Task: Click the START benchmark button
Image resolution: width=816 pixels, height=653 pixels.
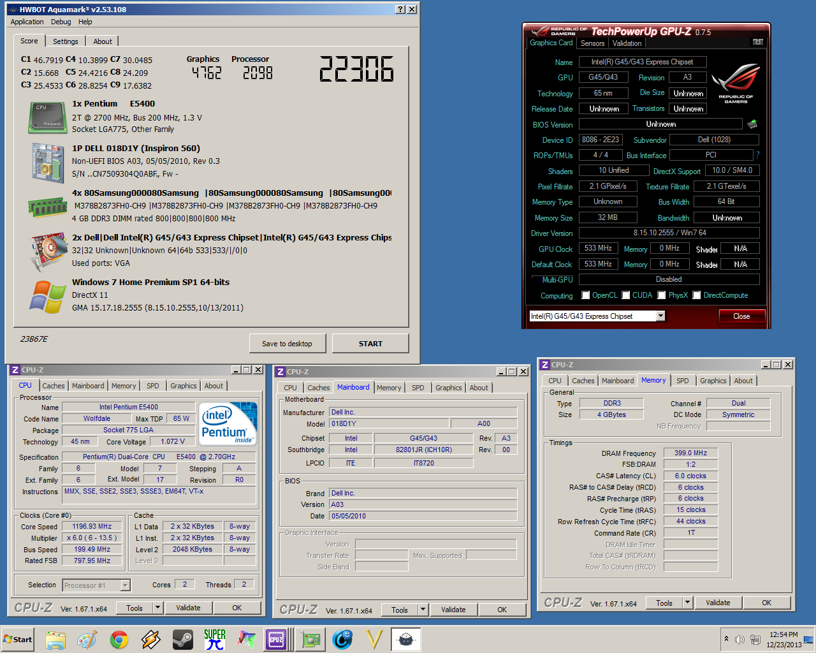Action: pos(370,344)
